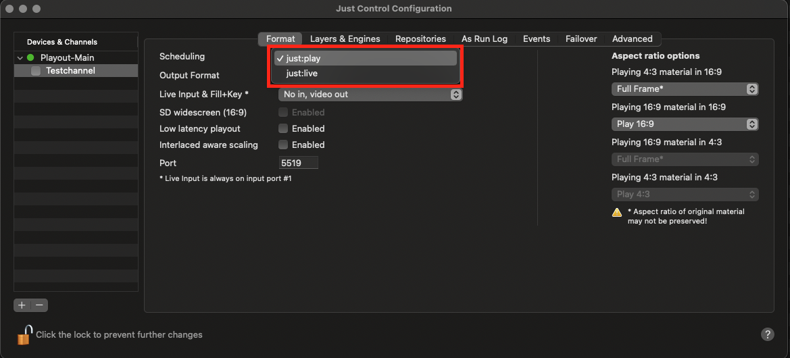The height and width of the screenshot is (358, 790).
Task: Go to the Events tab
Action: point(537,39)
